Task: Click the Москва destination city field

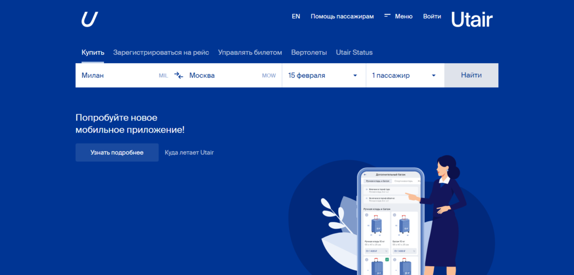Action: point(224,75)
